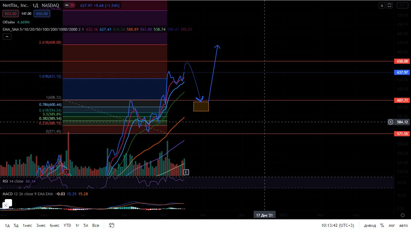Image resolution: width=411 pixels, height=231 pixels.
Task: Toggle the market status pill beside NASDAQ
Action: tap(70, 5)
